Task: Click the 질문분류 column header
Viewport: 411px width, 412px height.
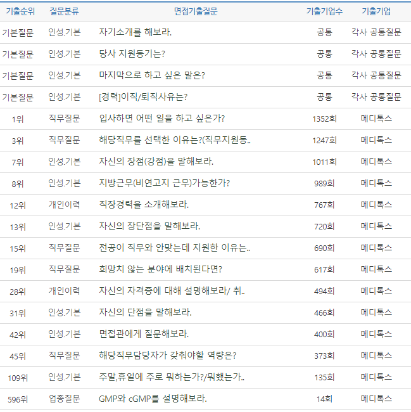Action: coord(64,11)
